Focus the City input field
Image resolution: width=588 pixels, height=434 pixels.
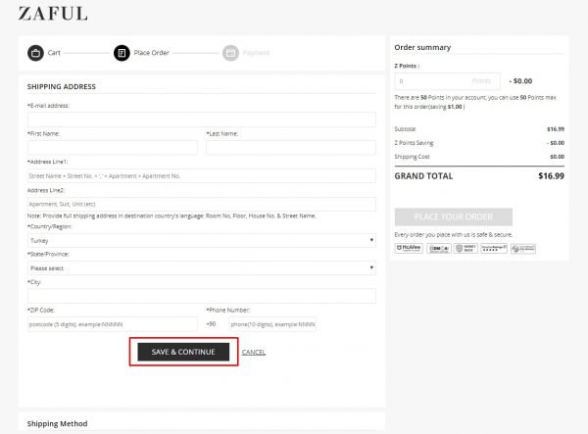[x=202, y=296]
